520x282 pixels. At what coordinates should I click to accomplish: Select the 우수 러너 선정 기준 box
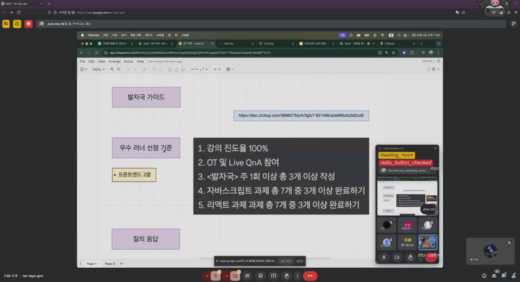pos(146,148)
